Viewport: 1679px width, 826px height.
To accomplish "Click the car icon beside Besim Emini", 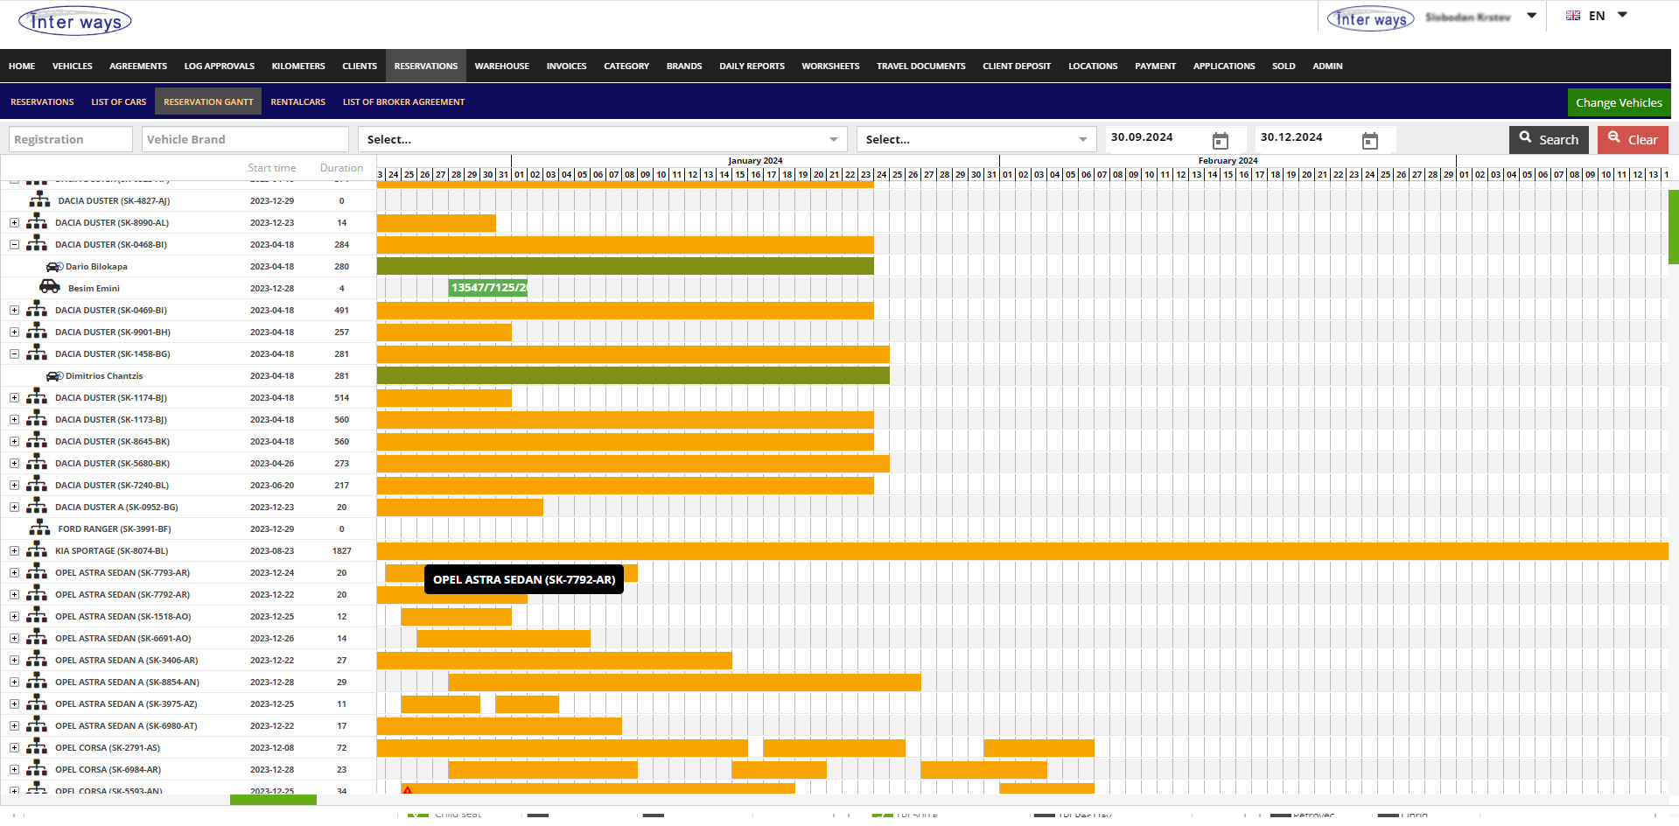I will point(50,287).
